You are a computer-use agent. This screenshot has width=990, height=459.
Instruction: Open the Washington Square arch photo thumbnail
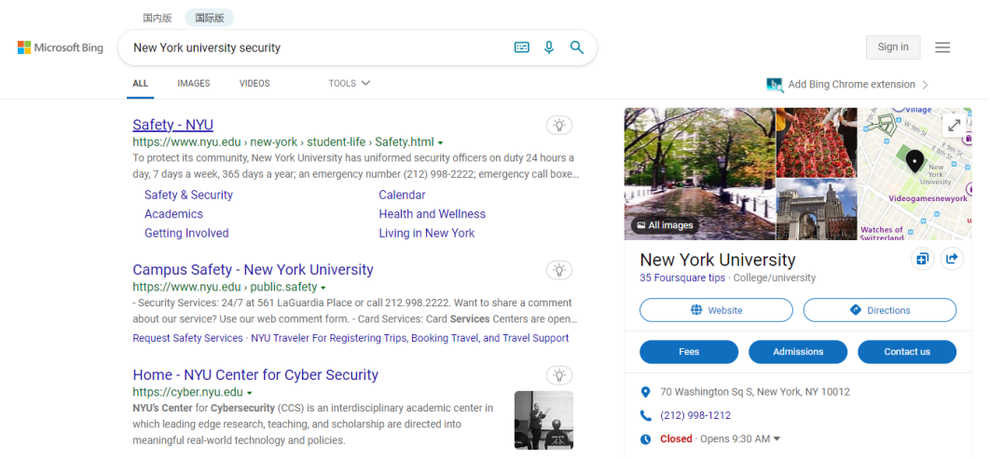click(817, 209)
